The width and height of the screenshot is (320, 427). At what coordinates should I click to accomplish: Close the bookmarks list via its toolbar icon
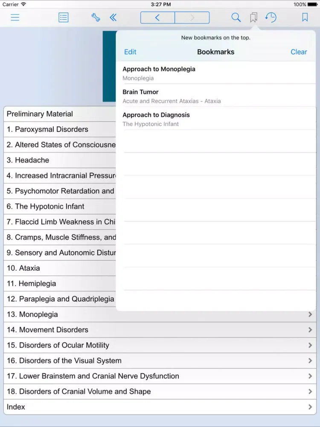point(253,18)
